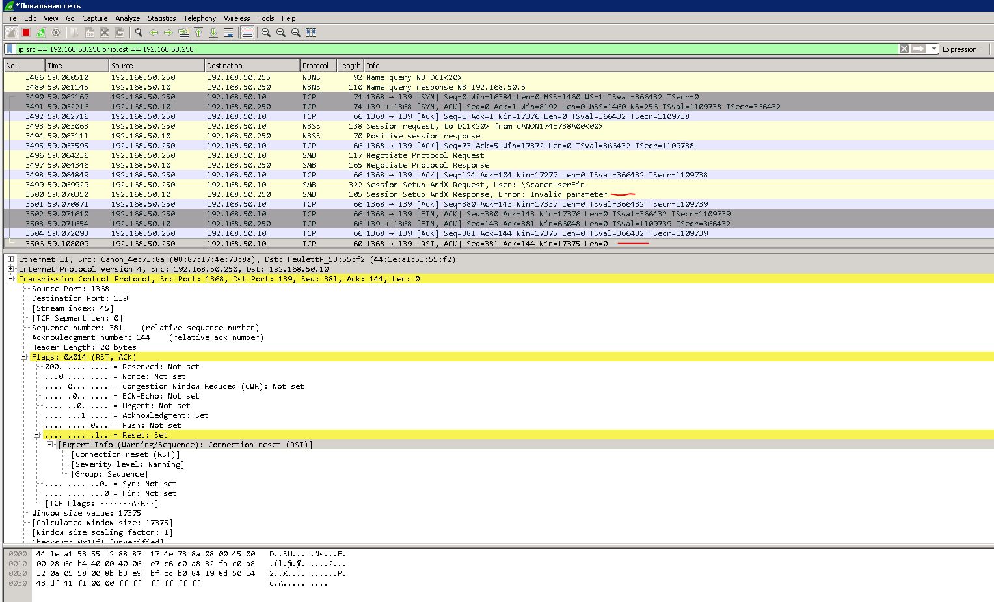Clear the display filter with X button
994x602 pixels.
pos(904,49)
